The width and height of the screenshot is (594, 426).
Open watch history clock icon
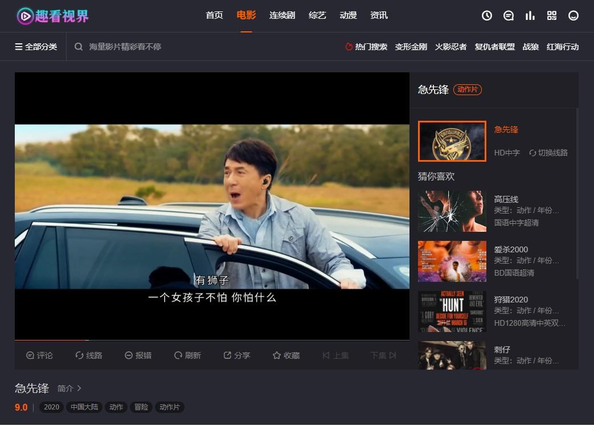[487, 15]
